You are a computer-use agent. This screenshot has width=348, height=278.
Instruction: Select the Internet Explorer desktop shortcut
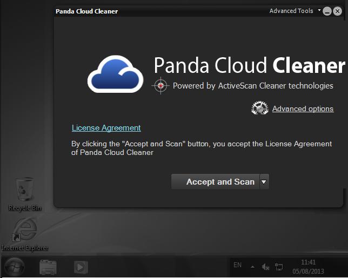24,234
